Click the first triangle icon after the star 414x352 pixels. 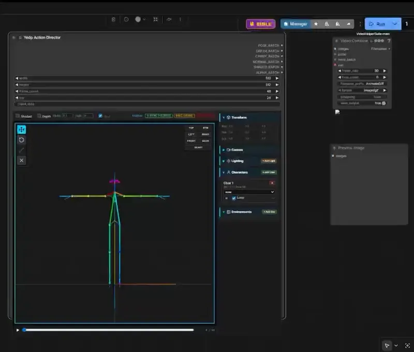tap(327, 24)
